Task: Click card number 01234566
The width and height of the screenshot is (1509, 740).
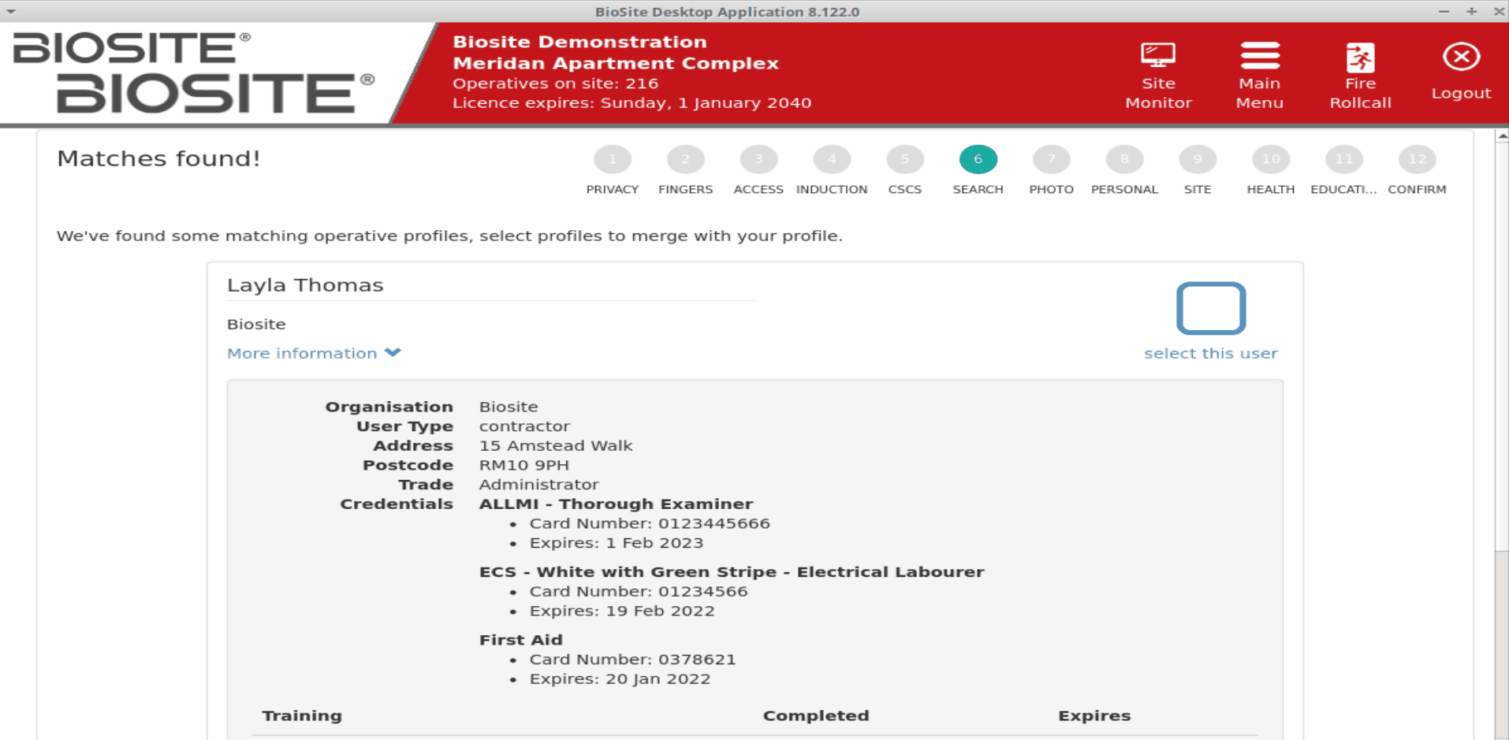Action: (639, 591)
